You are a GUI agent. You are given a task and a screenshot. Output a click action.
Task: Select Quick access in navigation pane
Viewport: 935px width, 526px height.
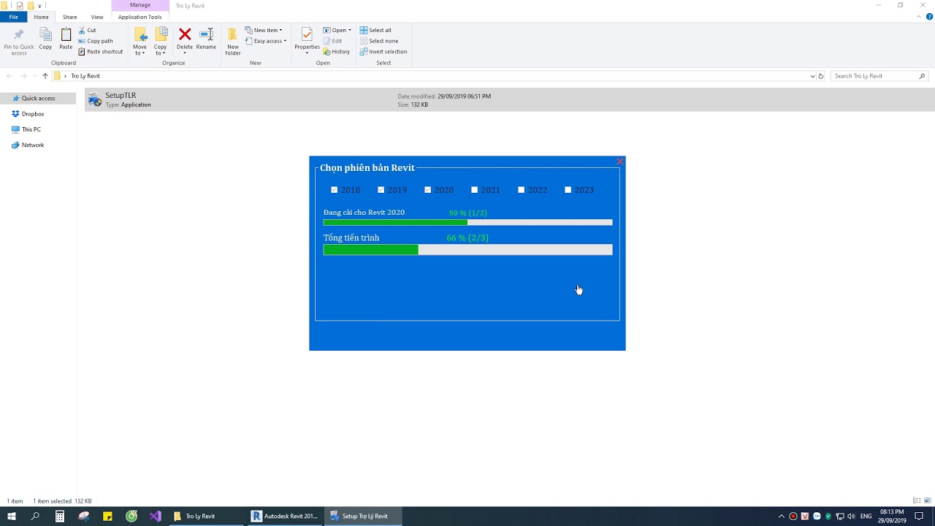[x=38, y=98]
